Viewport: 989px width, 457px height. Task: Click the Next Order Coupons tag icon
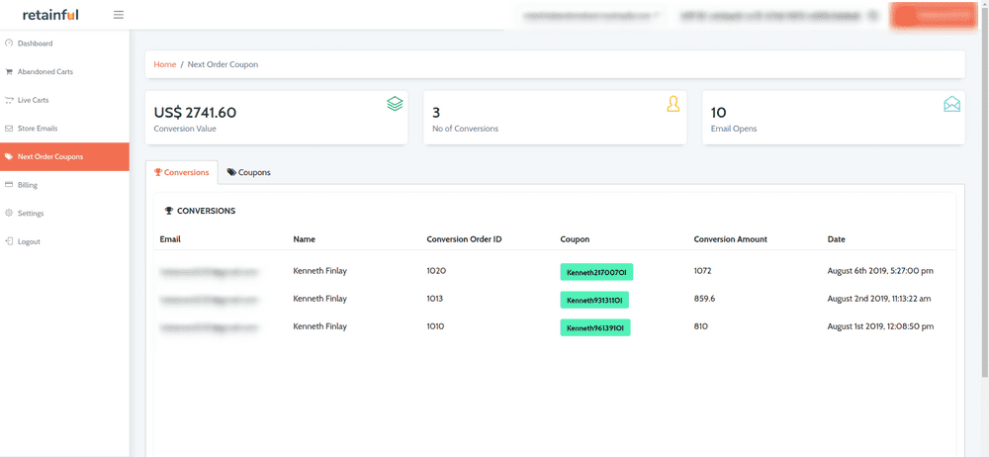(x=9, y=156)
